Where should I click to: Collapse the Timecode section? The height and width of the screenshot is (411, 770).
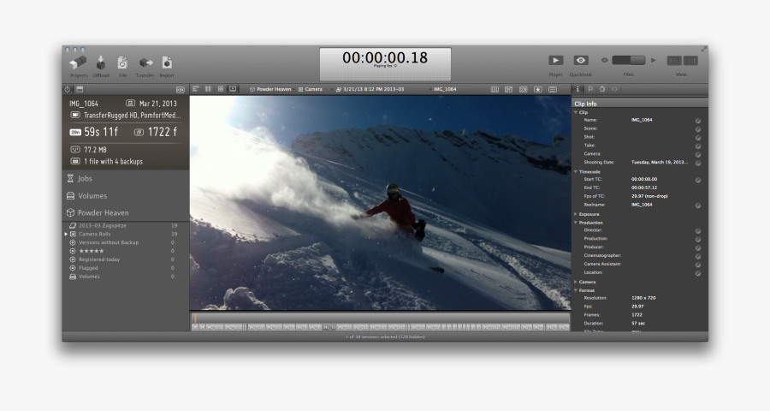577,171
